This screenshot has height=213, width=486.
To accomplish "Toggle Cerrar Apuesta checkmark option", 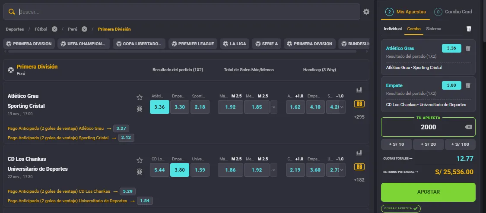I will click(401, 208).
